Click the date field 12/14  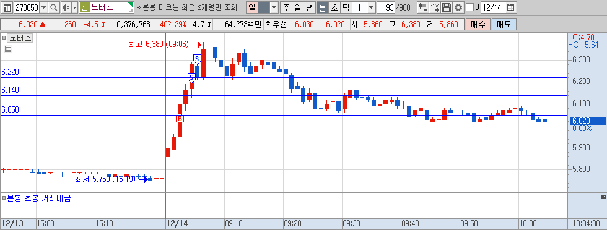(x=493, y=7)
